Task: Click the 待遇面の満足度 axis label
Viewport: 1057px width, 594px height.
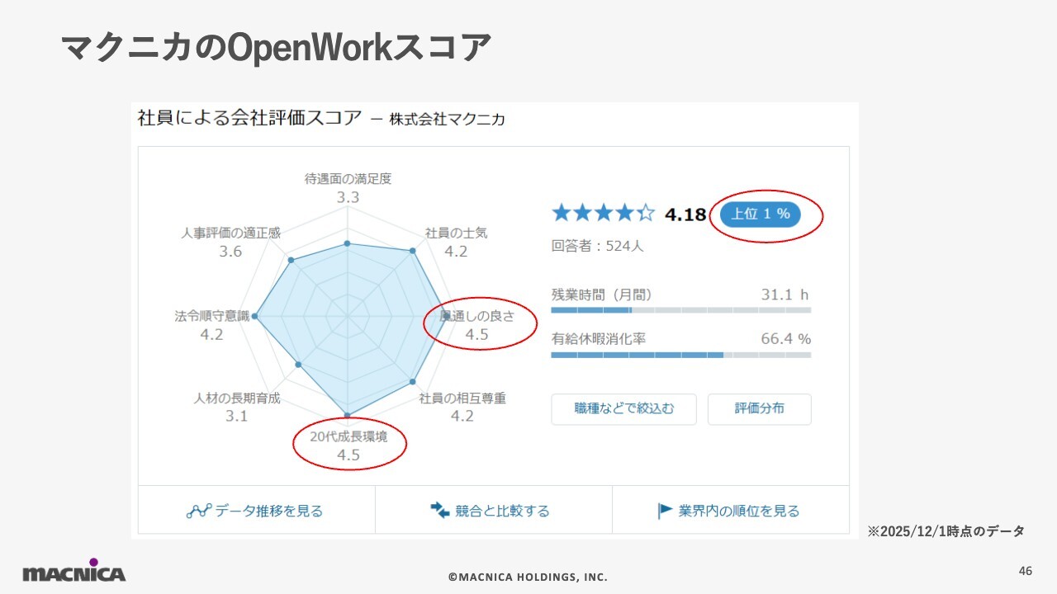Action: tap(348, 178)
